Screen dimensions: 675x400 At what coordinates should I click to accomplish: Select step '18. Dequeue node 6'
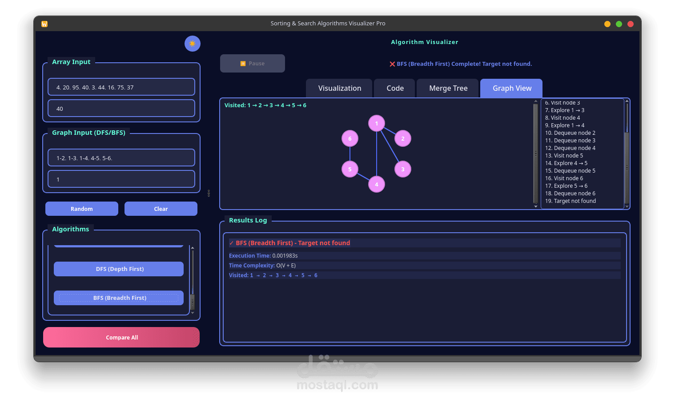[x=570, y=194]
